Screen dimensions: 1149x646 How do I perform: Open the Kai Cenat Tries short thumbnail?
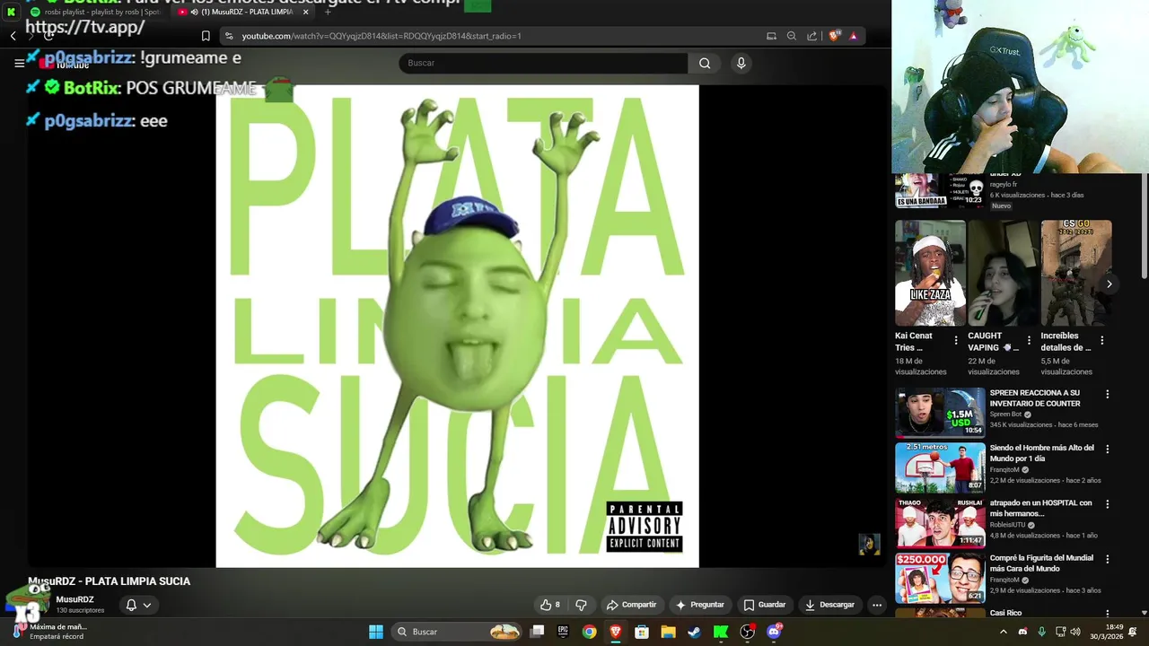(930, 273)
